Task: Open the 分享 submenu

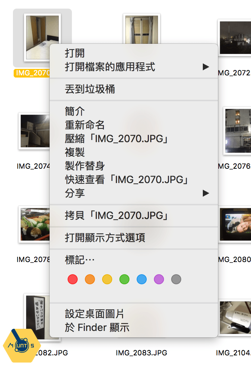Action: pos(134,193)
